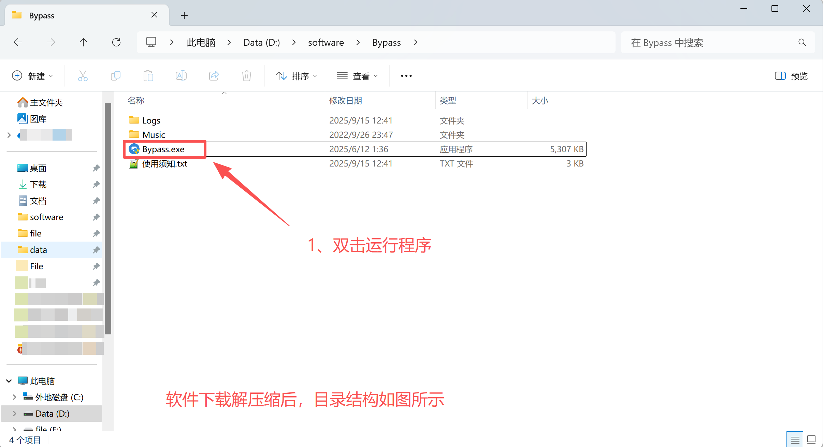
Task: Click the Cut scissors icon
Action: click(83, 76)
